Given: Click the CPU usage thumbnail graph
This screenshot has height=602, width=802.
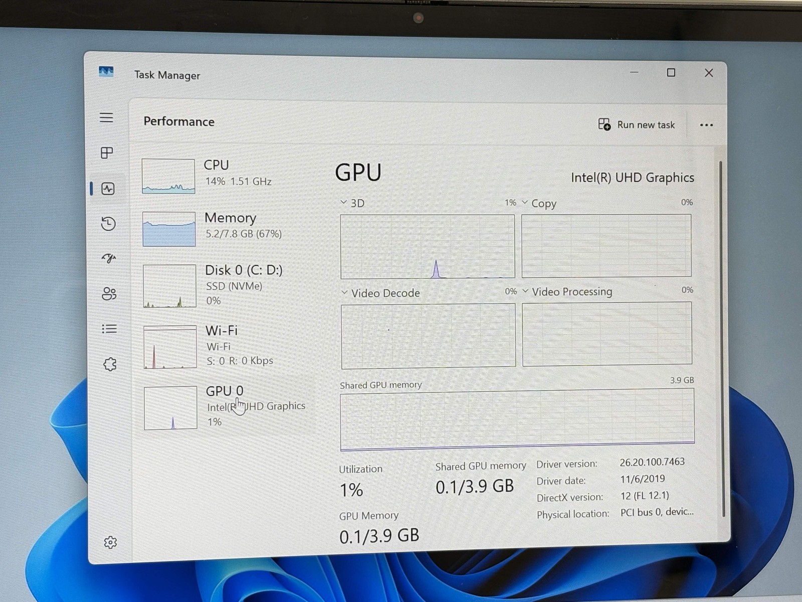Looking at the screenshot, I should (x=168, y=176).
